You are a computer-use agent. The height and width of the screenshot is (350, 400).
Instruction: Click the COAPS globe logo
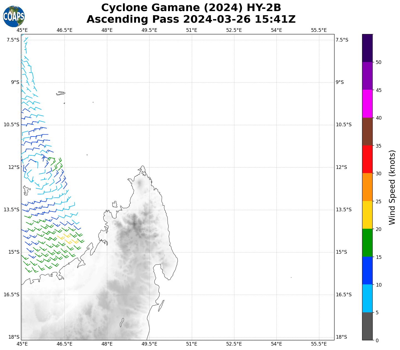coord(14,17)
